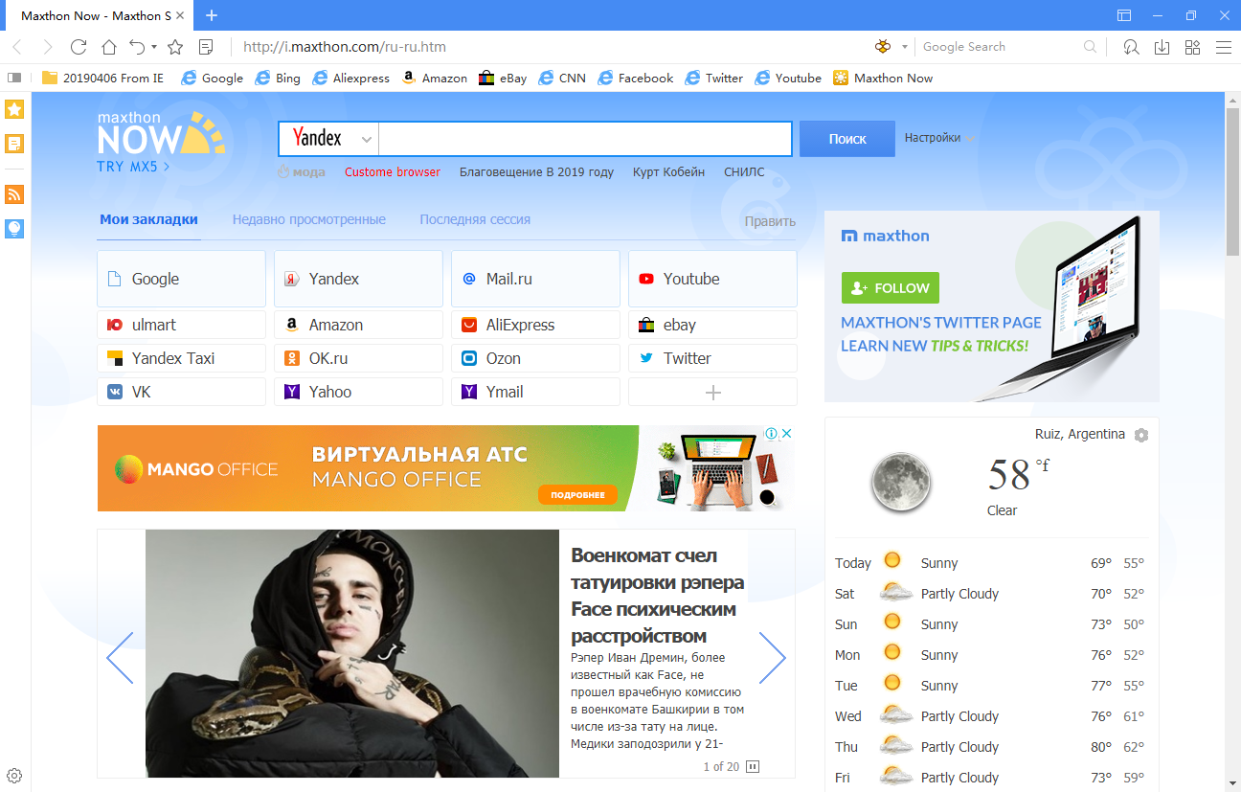Select the Maxthon Now browser tab
Screen dimensions: 1241x792
(x=102, y=15)
